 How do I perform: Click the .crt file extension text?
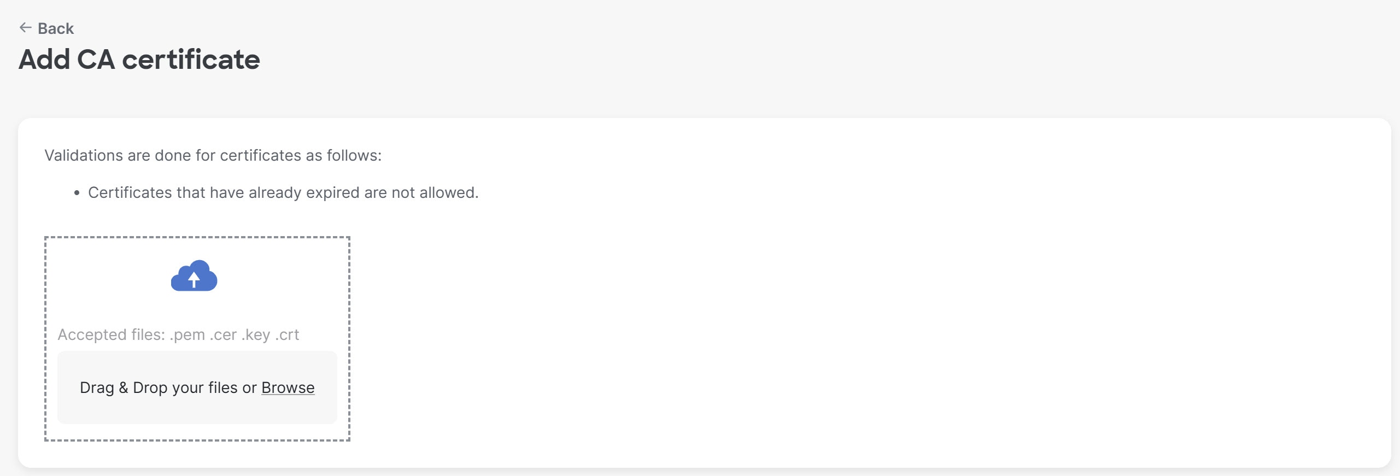tap(287, 334)
